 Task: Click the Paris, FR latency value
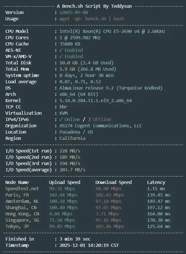159,195
